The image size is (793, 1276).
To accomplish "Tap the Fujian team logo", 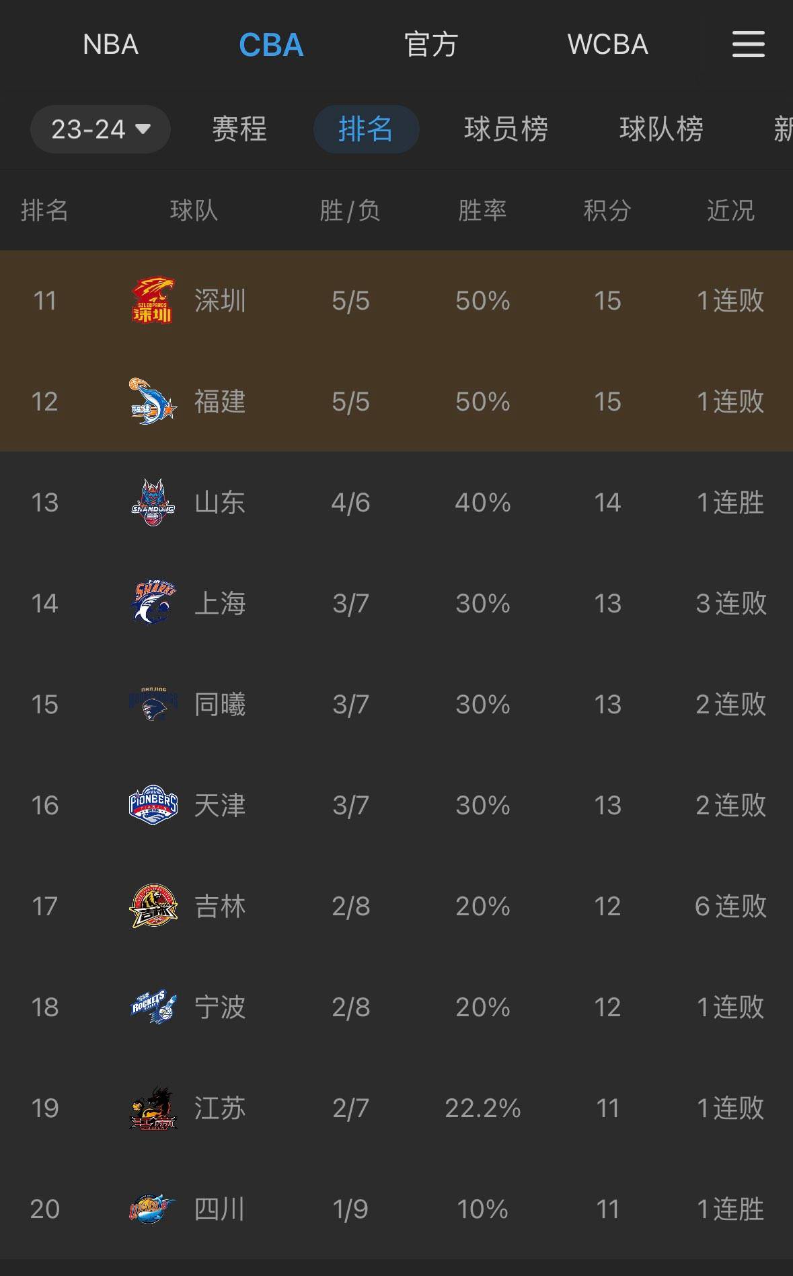I will [x=153, y=401].
